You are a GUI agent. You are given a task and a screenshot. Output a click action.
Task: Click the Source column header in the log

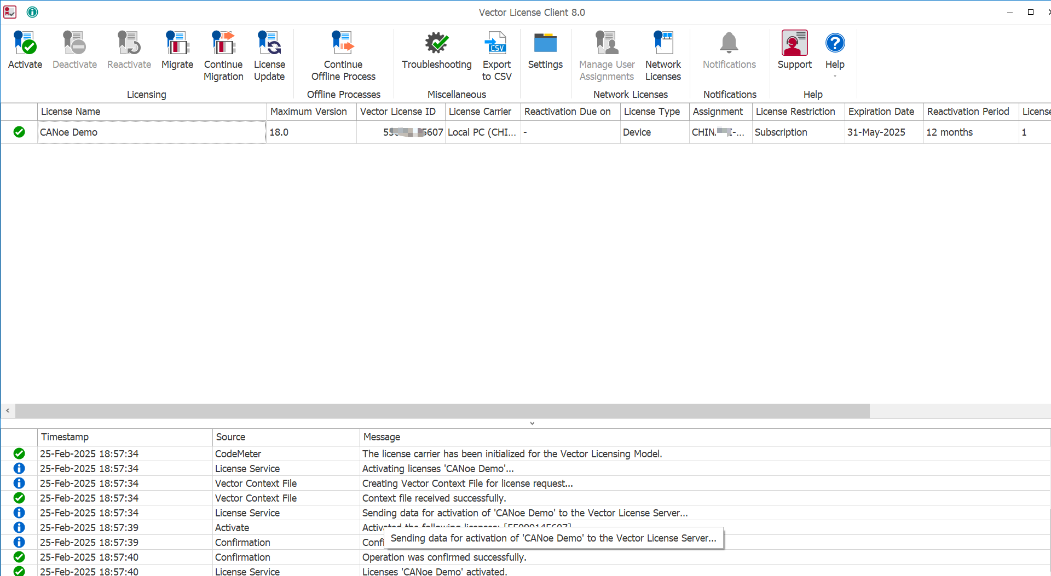click(286, 437)
